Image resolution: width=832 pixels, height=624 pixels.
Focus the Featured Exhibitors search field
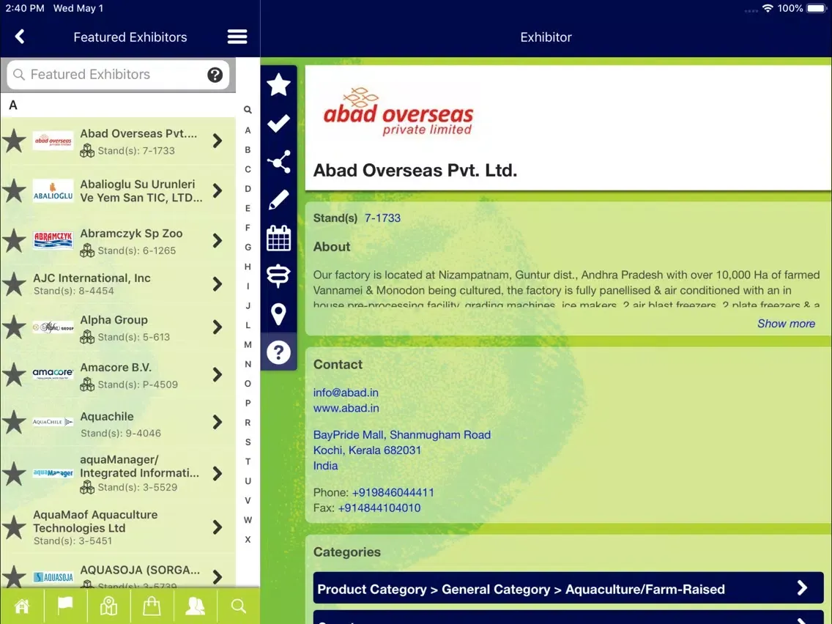[x=118, y=75]
